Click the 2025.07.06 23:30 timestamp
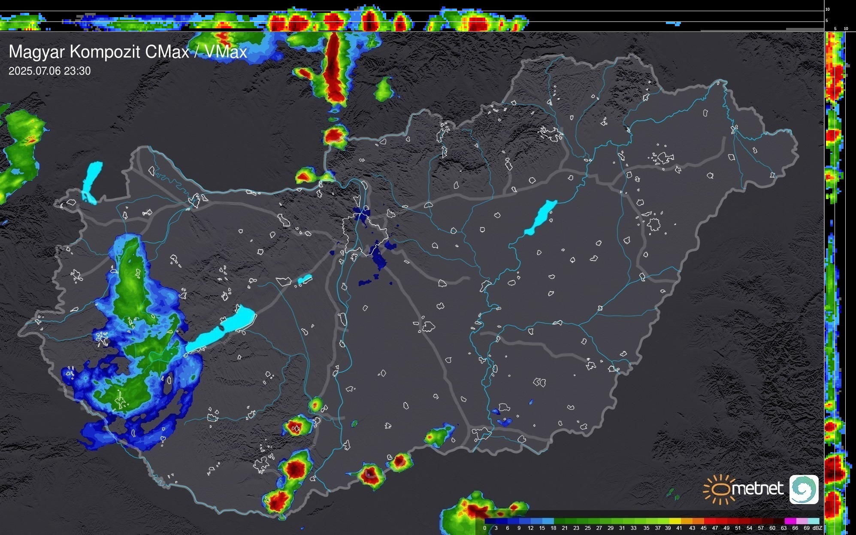856x535 pixels. (50, 71)
